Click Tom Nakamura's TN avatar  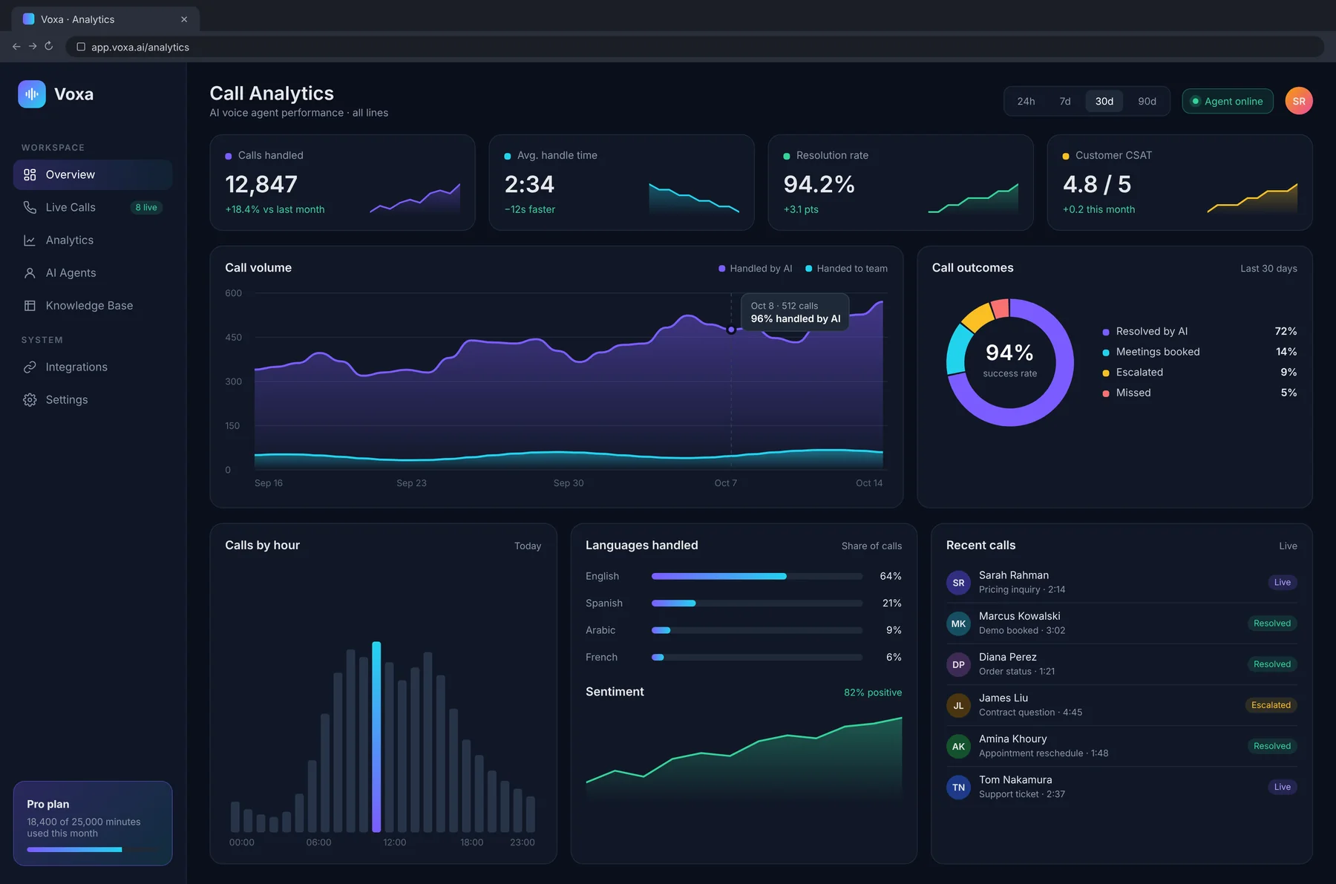(x=958, y=787)
